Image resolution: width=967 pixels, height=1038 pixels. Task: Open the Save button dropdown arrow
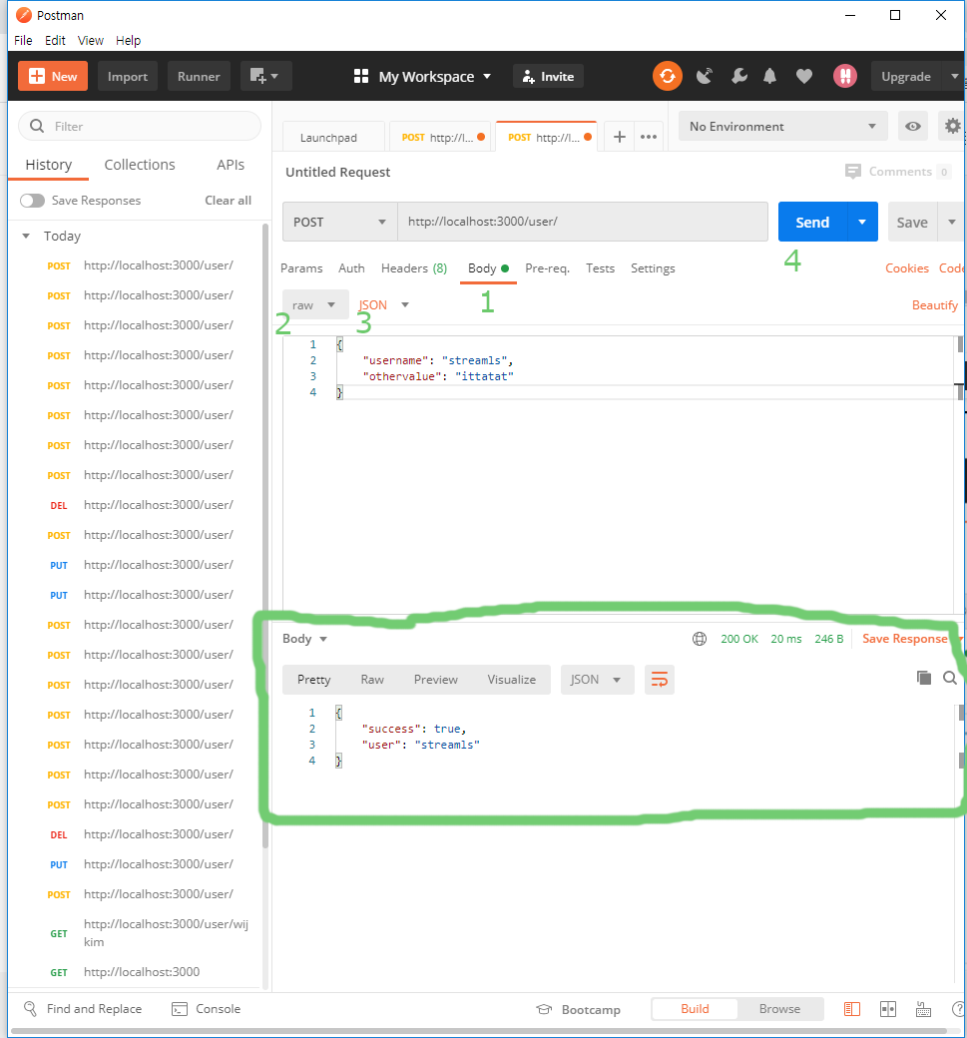[x=952, y=222]
